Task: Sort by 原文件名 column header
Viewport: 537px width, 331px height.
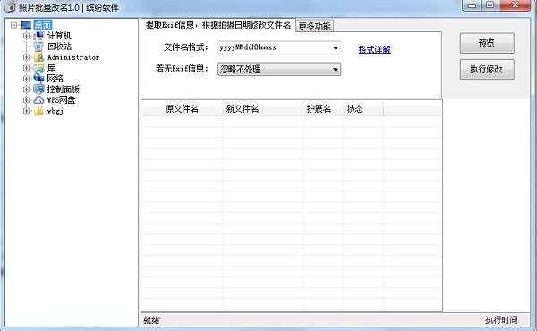Action: (x=183, y=109)
